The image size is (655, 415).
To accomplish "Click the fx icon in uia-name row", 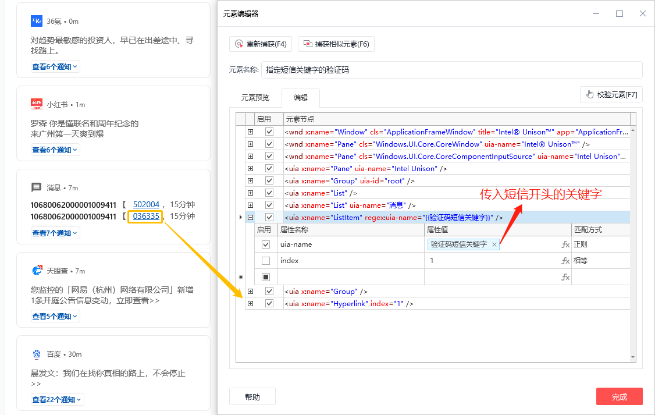I will click(x=565, y=244).
